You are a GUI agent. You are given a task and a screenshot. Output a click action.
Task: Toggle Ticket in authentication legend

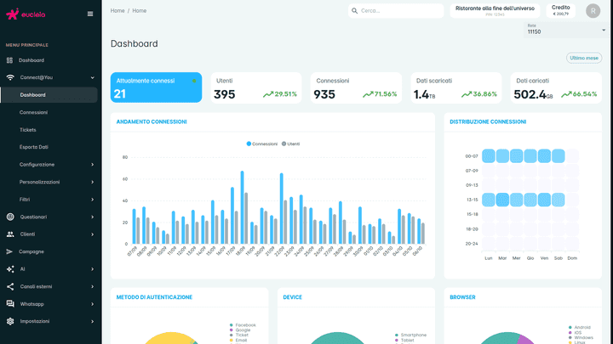[x=239, y=335]
